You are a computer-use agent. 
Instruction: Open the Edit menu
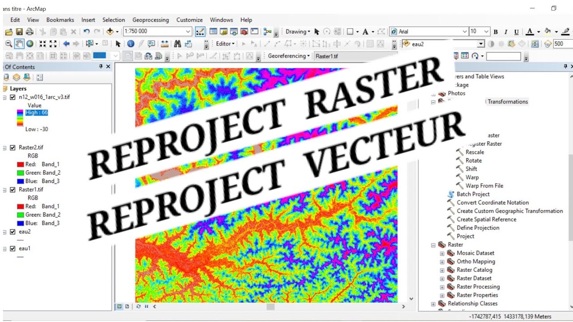coord(15,20)
